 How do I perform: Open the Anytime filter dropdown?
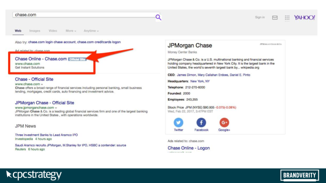91,31
